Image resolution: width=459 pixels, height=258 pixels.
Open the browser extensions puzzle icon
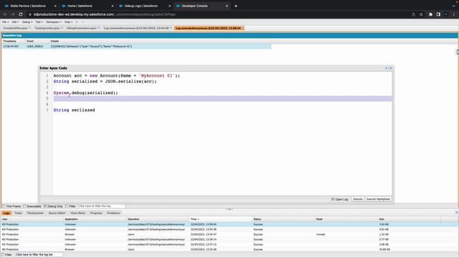pos(430,14)
